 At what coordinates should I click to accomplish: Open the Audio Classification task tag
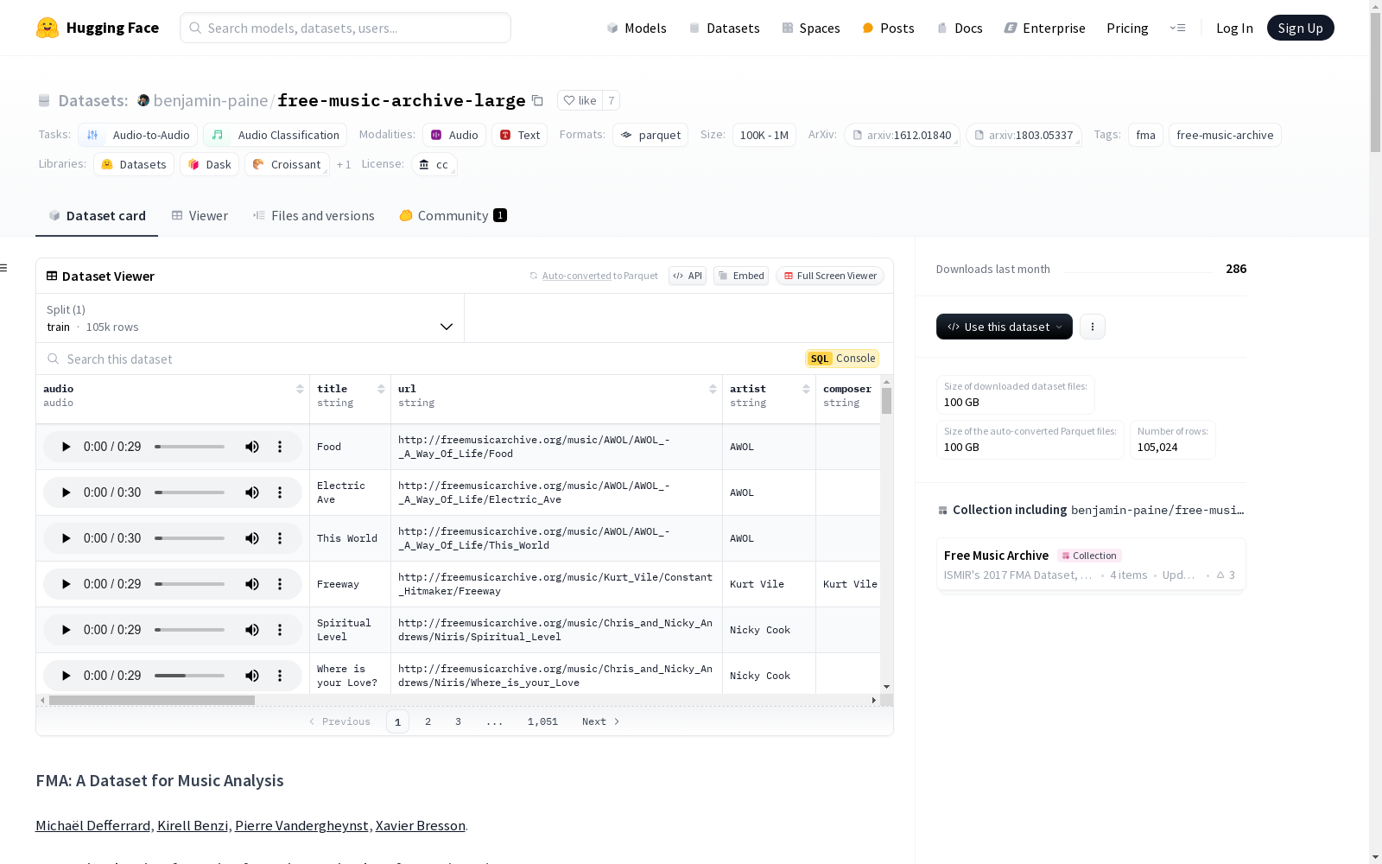[x=276, y=135]
